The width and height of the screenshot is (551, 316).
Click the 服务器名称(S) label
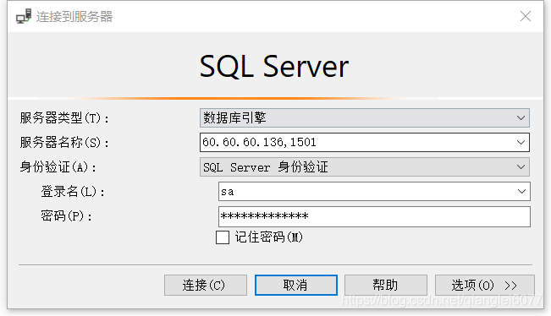tap(64, 143)
